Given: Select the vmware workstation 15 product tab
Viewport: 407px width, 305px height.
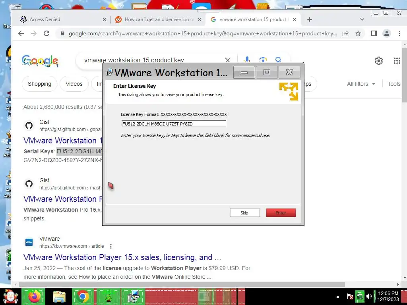Looking at the screenshot, I should [x=253, y=19].
